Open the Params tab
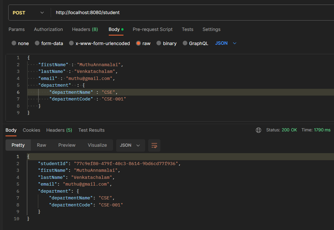 pos(17,29)
